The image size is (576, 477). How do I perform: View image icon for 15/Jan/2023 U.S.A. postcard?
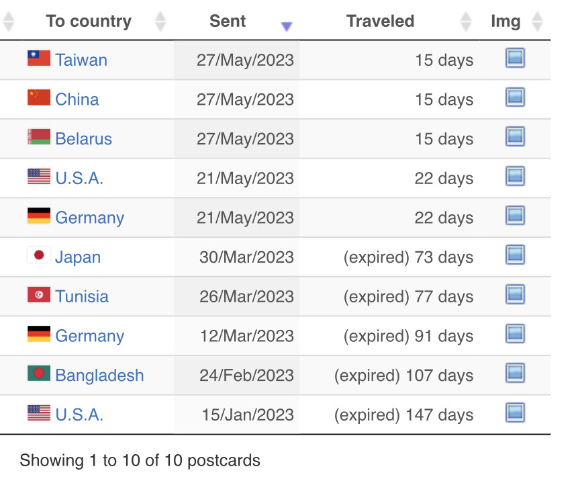pyautogui.click(x=515, y=413)
